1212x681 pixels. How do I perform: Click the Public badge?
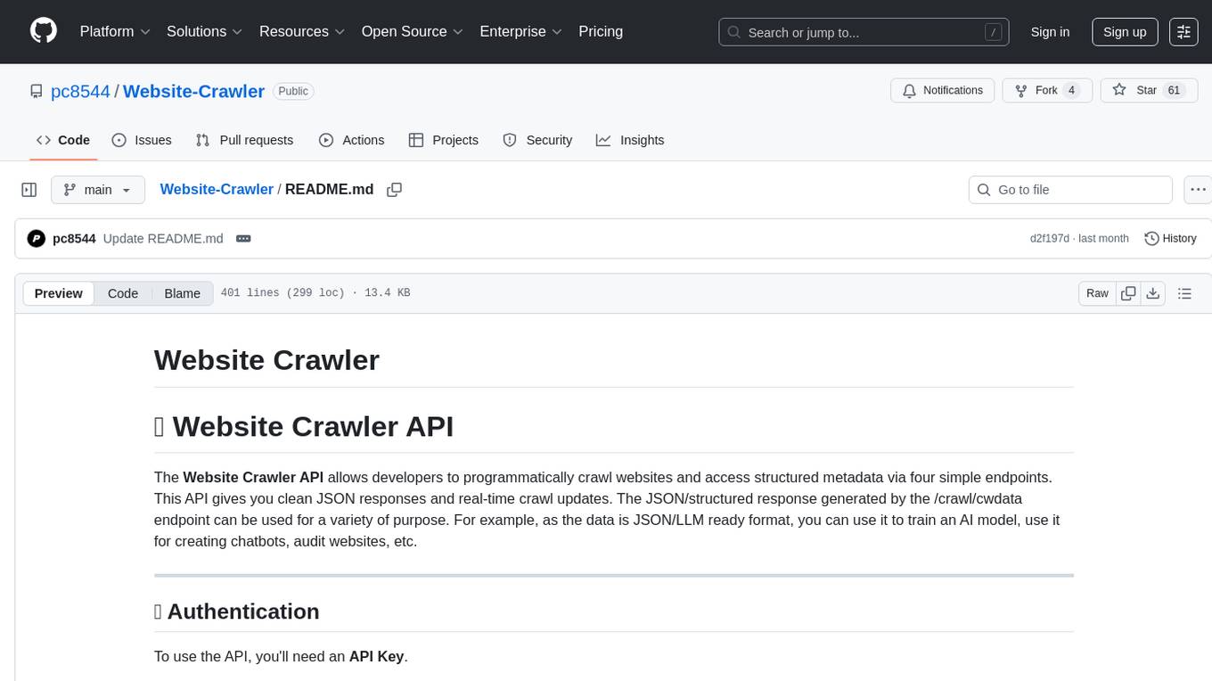coord(292,91)
